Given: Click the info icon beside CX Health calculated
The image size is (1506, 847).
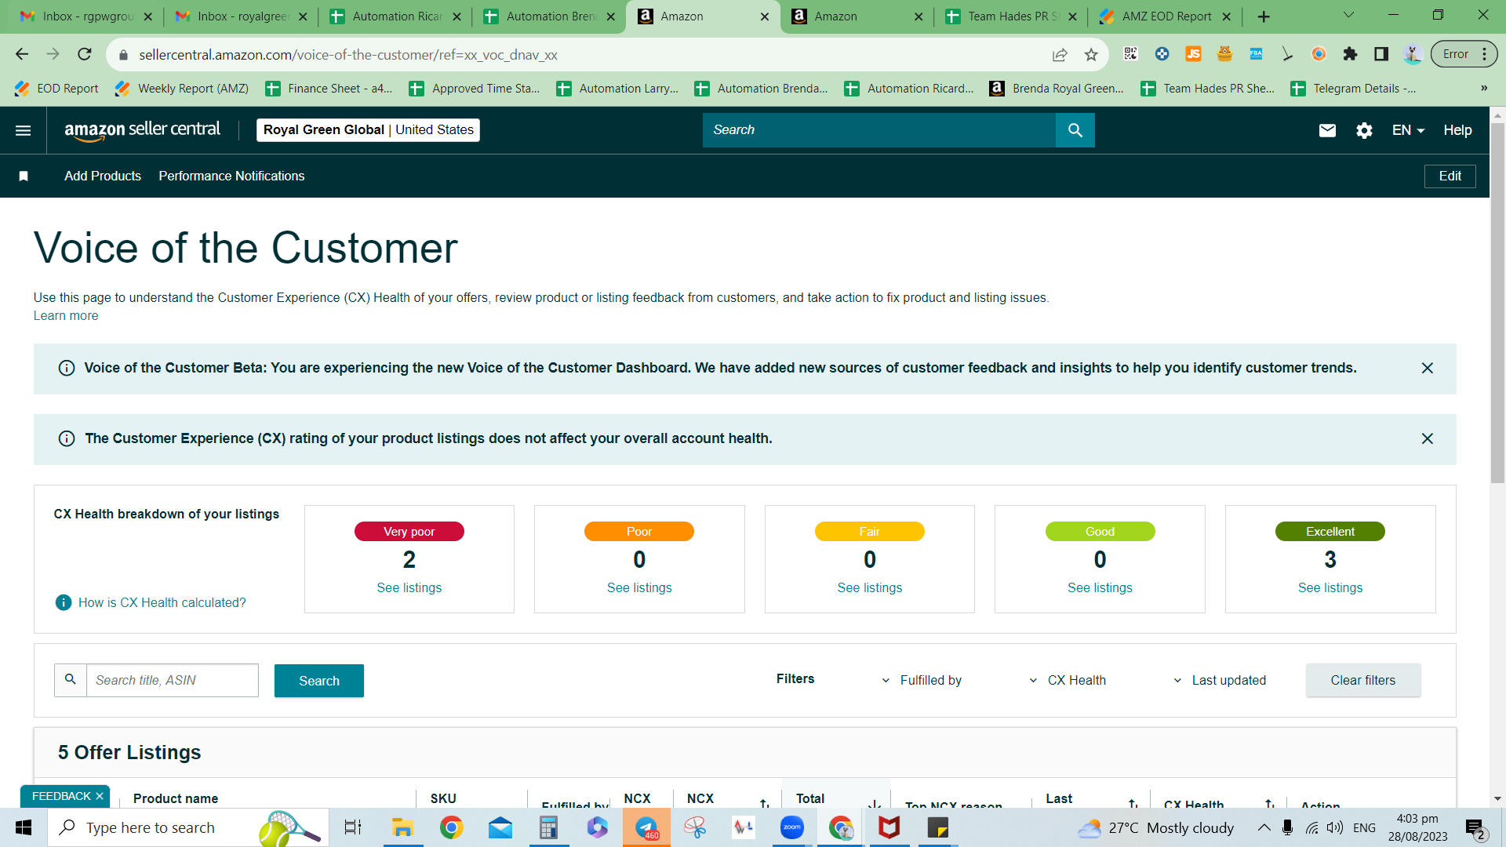Looking at the screenshot, I should pyautogui.click(x=64, y=602).
